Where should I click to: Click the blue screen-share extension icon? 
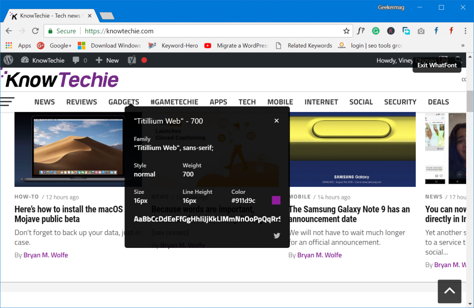click(406, 31)
